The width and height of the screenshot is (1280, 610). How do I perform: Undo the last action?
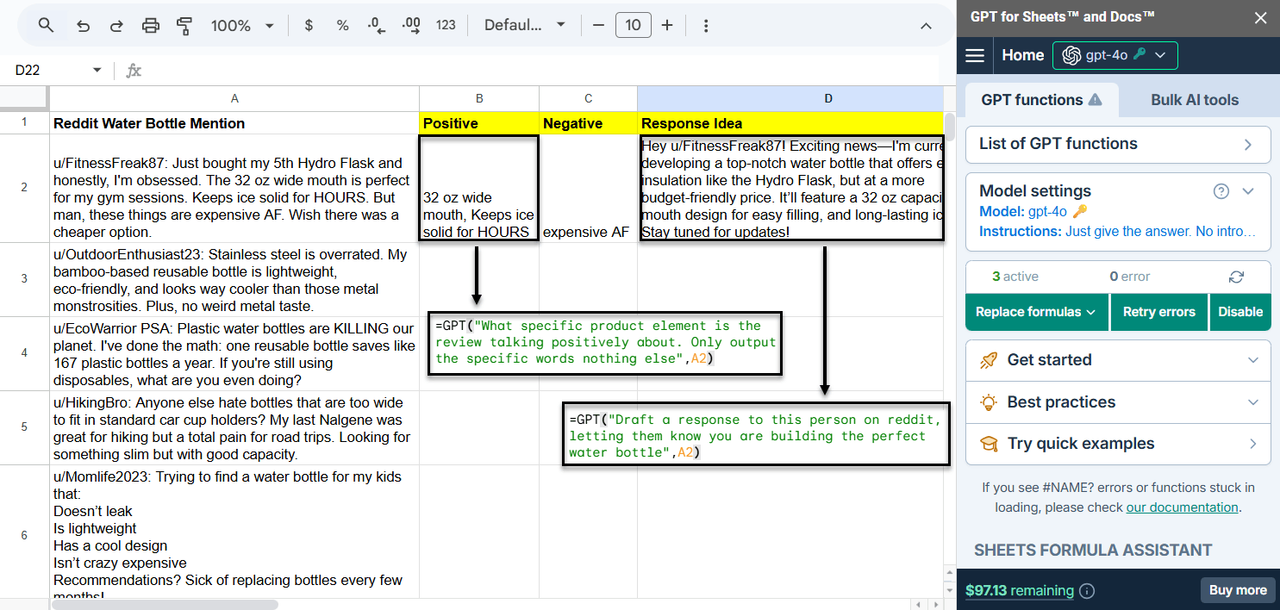coord(83,26)
